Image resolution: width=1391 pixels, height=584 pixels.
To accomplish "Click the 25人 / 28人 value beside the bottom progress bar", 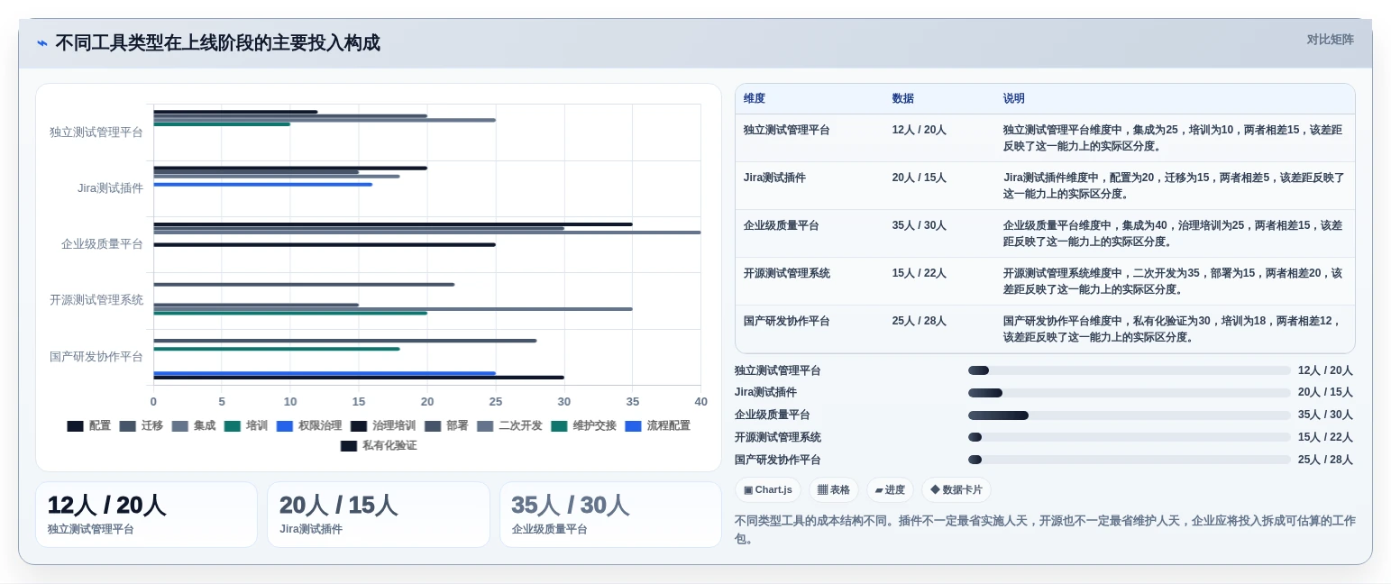I will (1325, 460).
